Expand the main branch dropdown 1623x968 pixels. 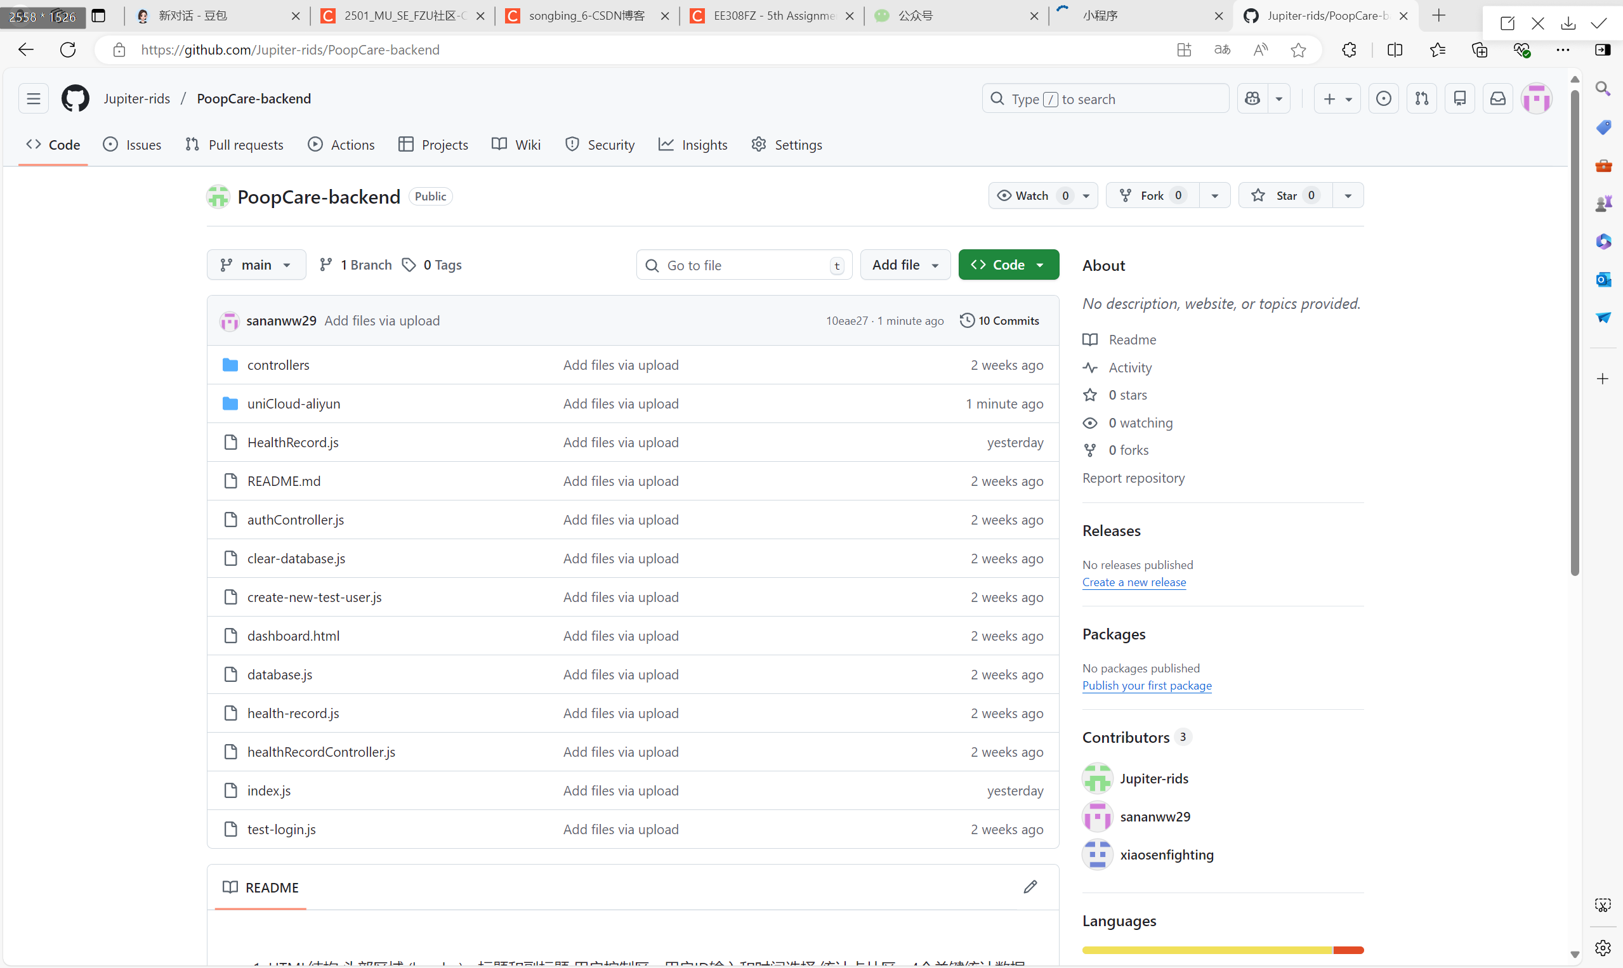point(256,265)
